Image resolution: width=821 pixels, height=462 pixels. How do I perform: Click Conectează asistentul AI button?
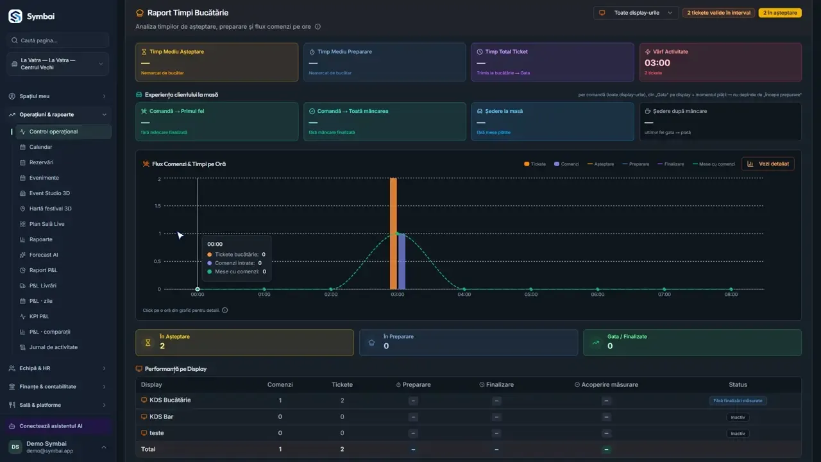(58, 426)
